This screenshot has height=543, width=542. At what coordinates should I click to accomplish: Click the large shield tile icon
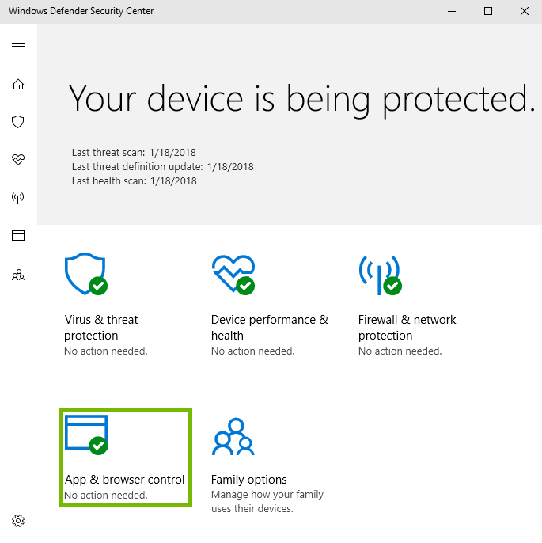pyautogui.click(x=85, y=274)
